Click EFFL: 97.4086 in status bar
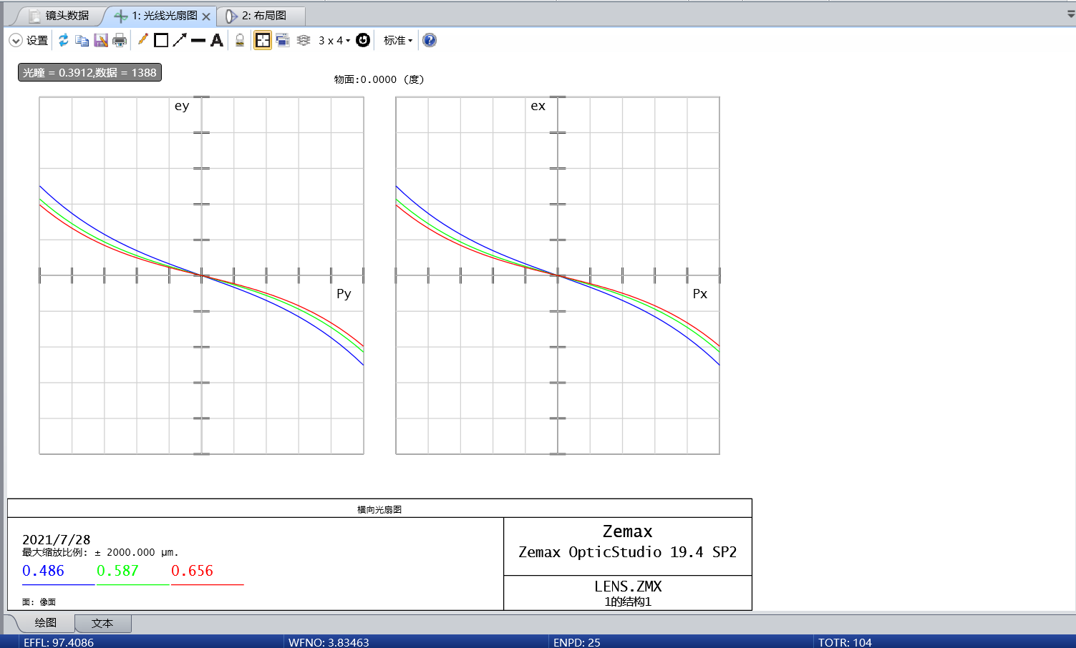 coord(59,642)
